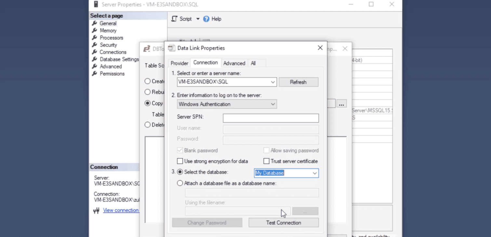Image resolution: width=491 pixels, height=237 pixels.
Task: Expand the My Database dropdown list
Action: [x=314, y=173]
